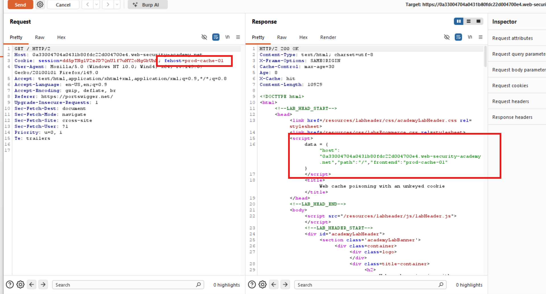Go to previous match in Response search
Viewport: 546px width, 294px height.
pos(274,284)
